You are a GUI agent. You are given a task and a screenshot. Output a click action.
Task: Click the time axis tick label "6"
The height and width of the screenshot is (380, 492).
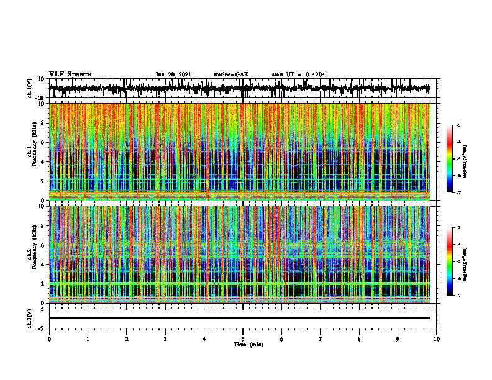282,339
